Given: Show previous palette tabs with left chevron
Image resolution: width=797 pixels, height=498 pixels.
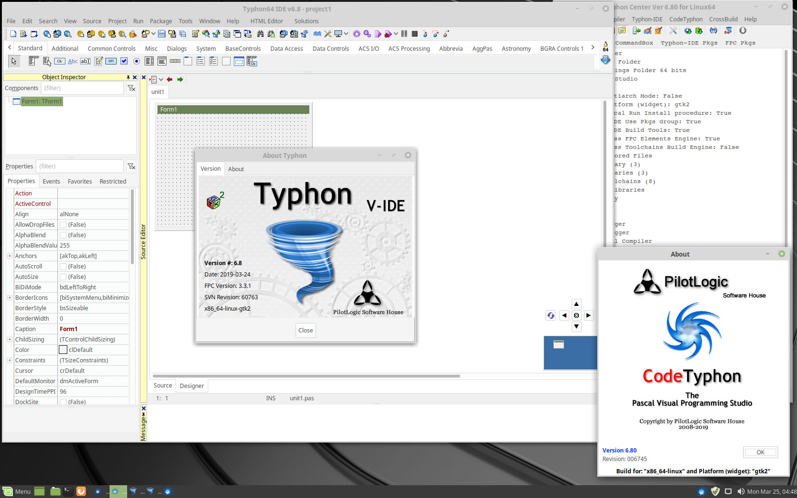Looking at the screenshot, I should tap(9, 47).
